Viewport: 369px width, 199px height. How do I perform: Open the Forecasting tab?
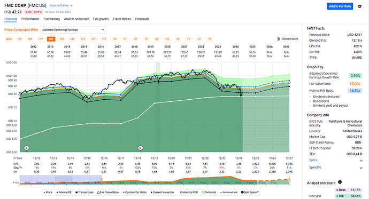51,19
